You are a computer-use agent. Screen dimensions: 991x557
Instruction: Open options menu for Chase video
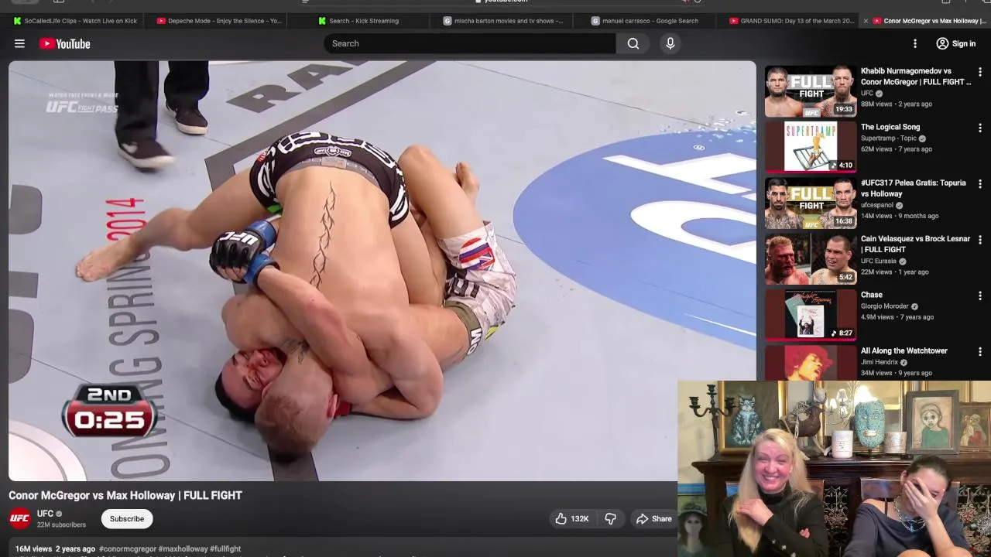click(979, 296)
